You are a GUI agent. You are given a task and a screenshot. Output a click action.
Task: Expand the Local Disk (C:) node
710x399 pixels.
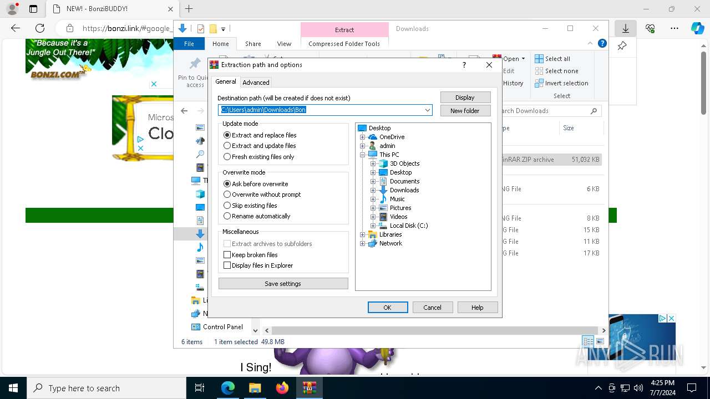[x=373, y=226]
